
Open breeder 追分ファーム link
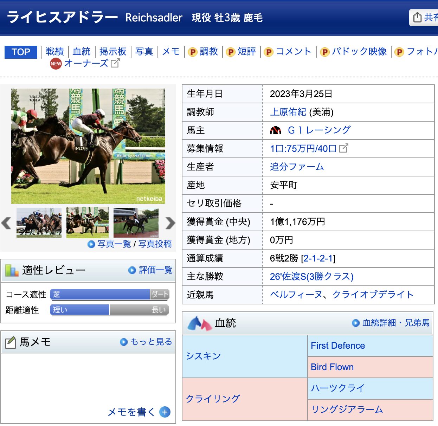297,167
